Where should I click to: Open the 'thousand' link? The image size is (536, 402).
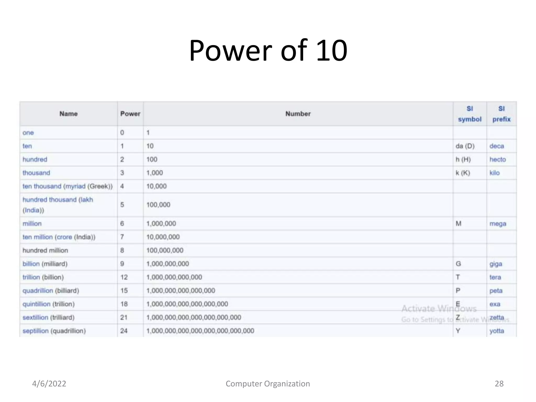(36, 173)
